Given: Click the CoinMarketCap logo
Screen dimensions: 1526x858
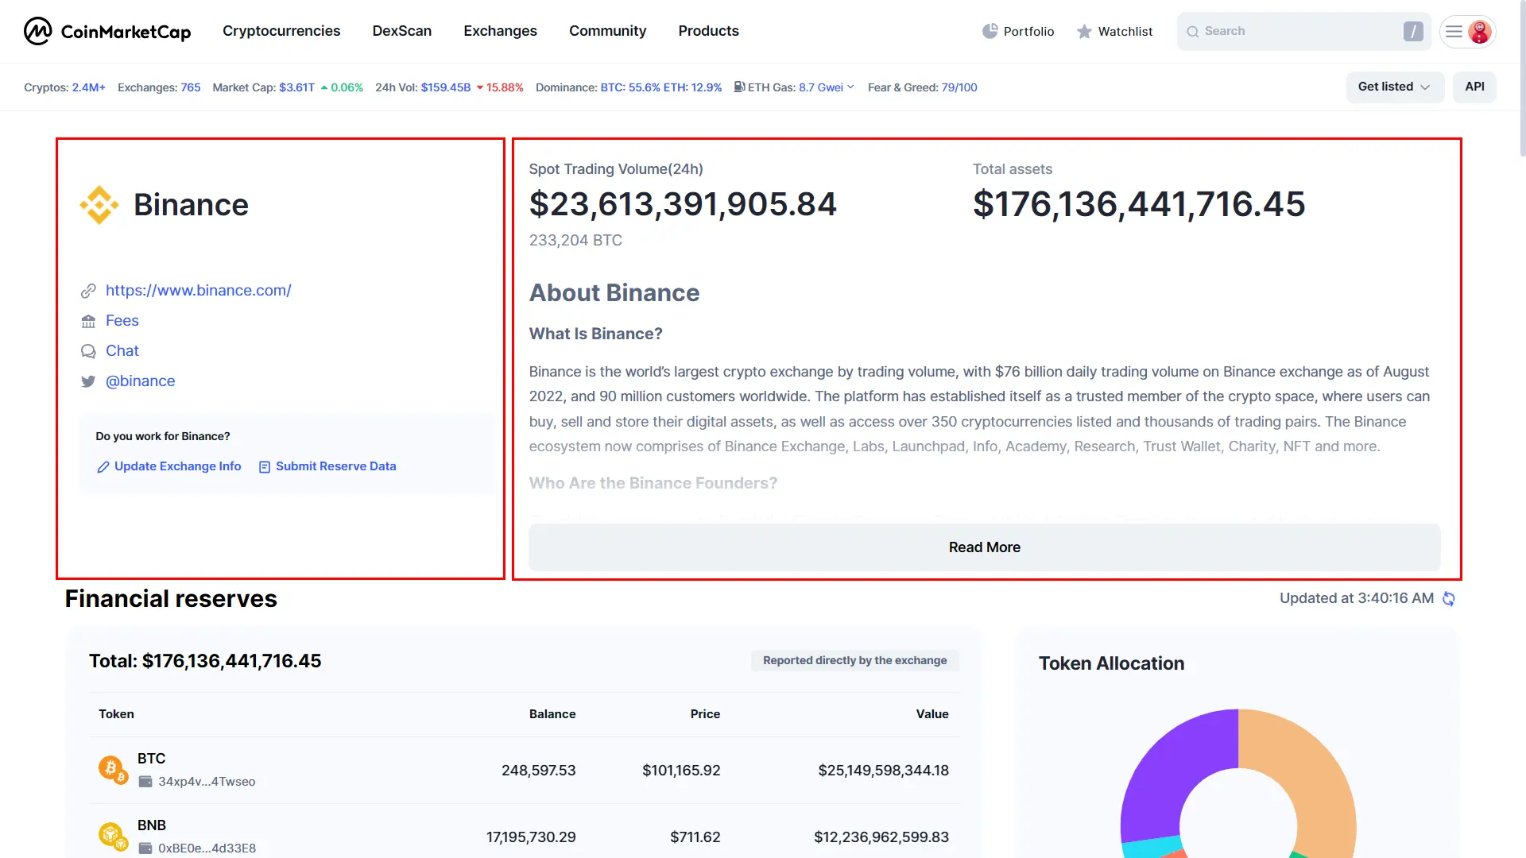Looking at the screenshot, I should point(107,31).
